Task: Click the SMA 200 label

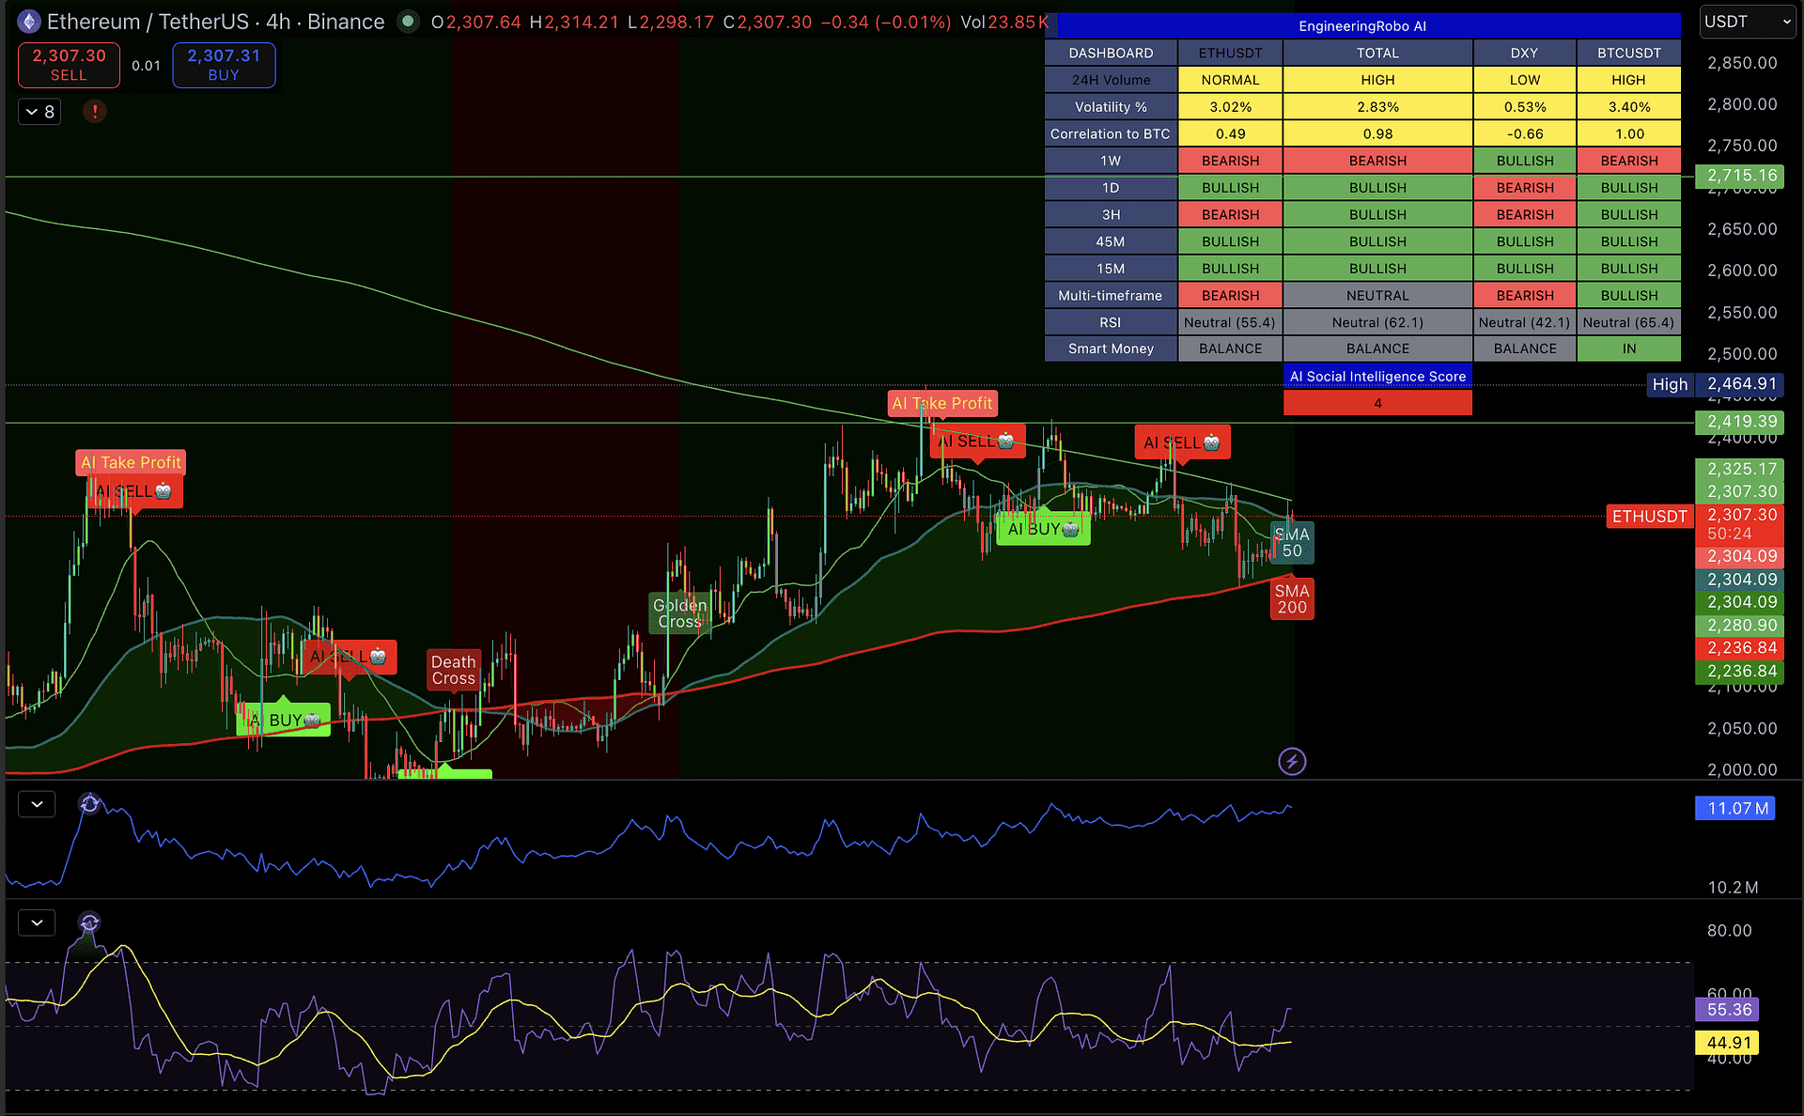Action: click(1292, 599)
